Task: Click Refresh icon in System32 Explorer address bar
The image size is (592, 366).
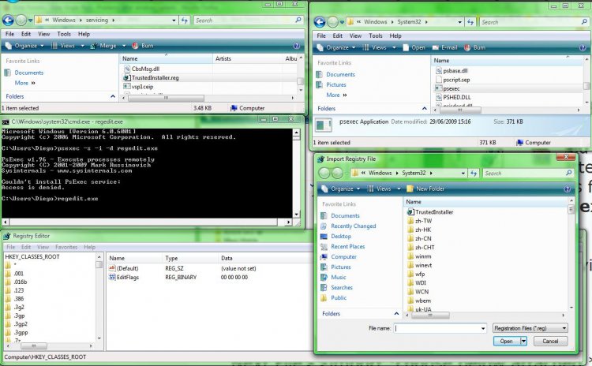Action: pyautogui.click(x=470, y=22)
